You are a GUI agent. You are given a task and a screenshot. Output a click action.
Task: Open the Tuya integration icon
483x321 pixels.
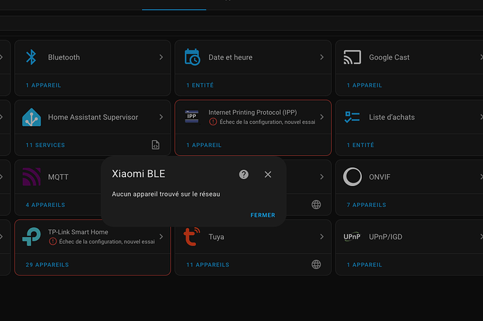point(192,237)
